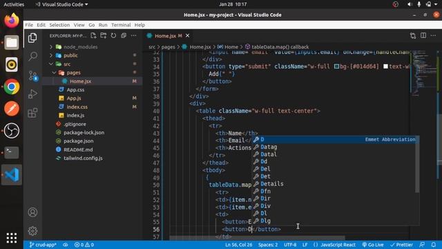Viewport: 442px width, 249px height.
Task: Open the Go menu
Action: point(92,25)
